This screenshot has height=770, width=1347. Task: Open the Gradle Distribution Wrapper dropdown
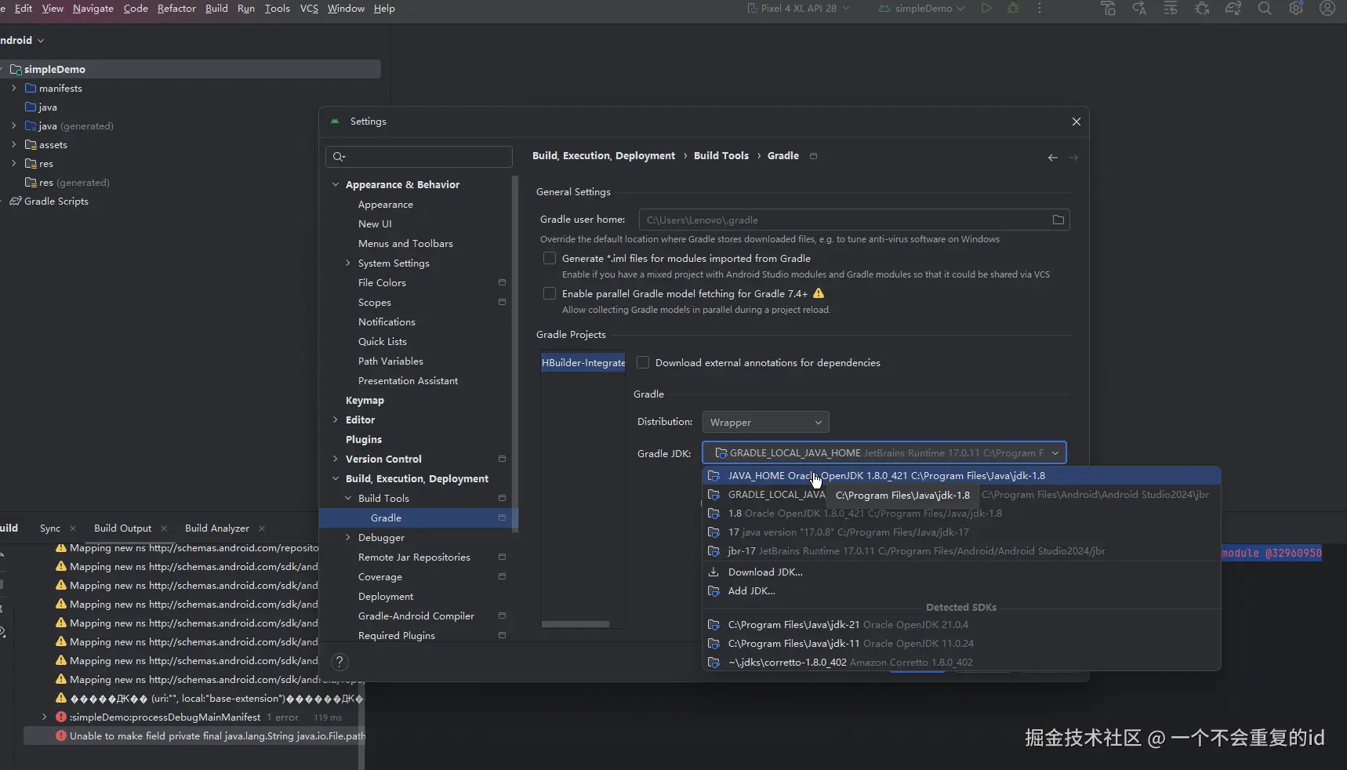tap(765, 422)
